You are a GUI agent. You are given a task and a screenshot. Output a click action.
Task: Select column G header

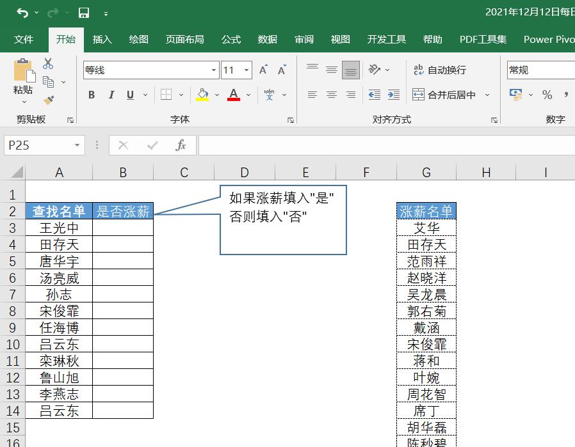coord(426,172)
